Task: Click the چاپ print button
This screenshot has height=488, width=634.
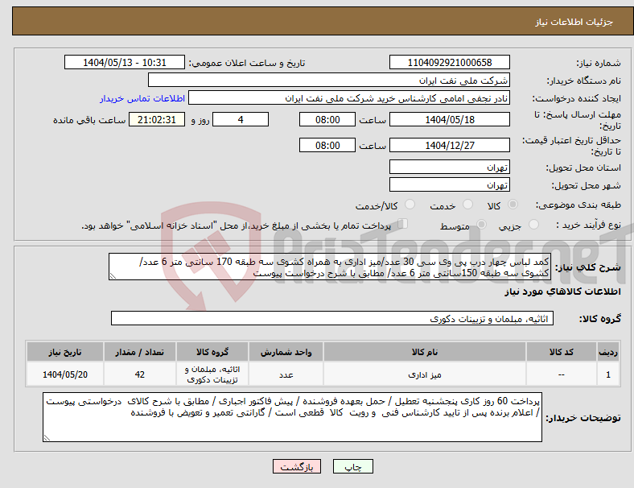Action: click(353, 466)
